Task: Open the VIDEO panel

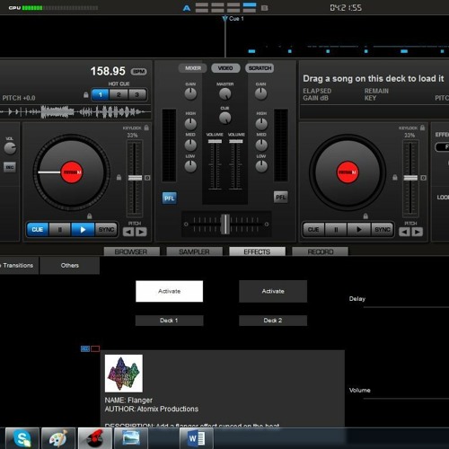Action: point(225,68)
